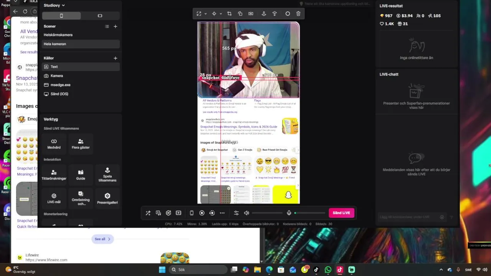The height and width of the screenshot is (276, 491).
Task: Select the Helskärmskamera scene
Action: [81, 35]
